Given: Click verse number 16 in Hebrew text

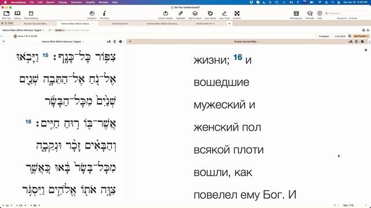Looking at the screenshot, I should point(28,122).
